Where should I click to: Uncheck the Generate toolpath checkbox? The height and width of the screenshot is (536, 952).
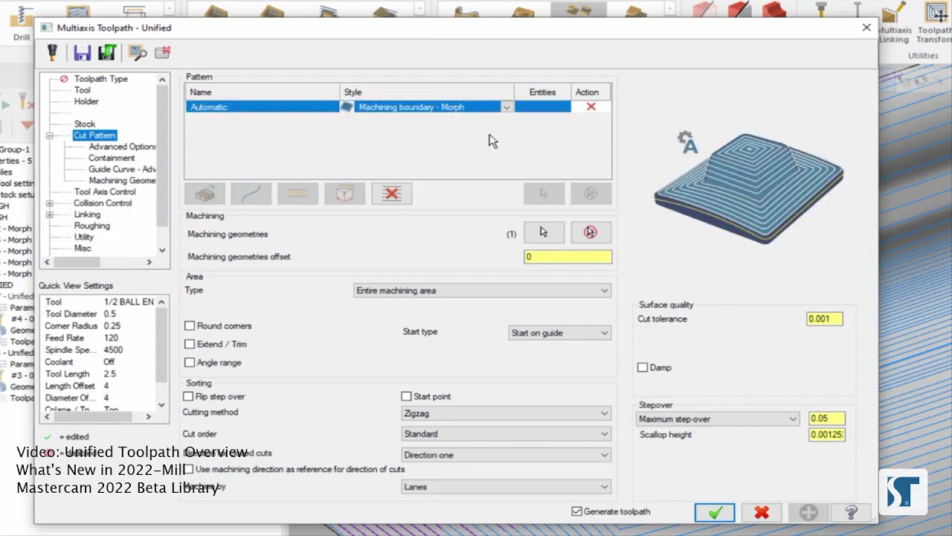(576, 511)
